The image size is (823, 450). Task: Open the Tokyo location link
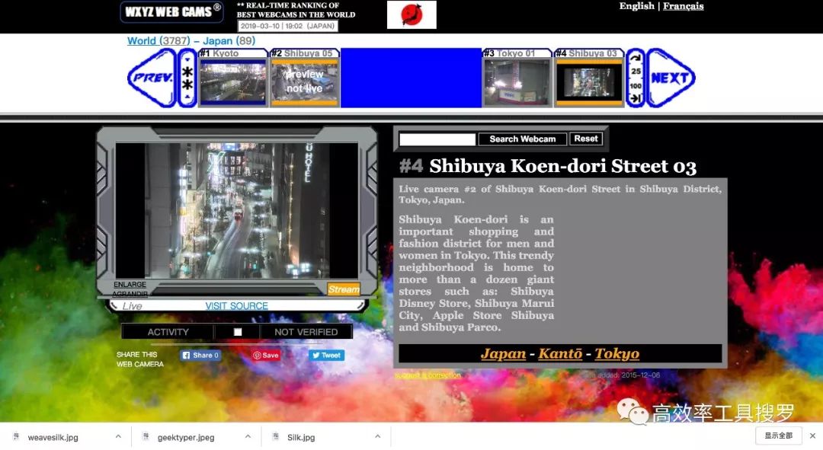pyautogui.click(x=616, y=353)
